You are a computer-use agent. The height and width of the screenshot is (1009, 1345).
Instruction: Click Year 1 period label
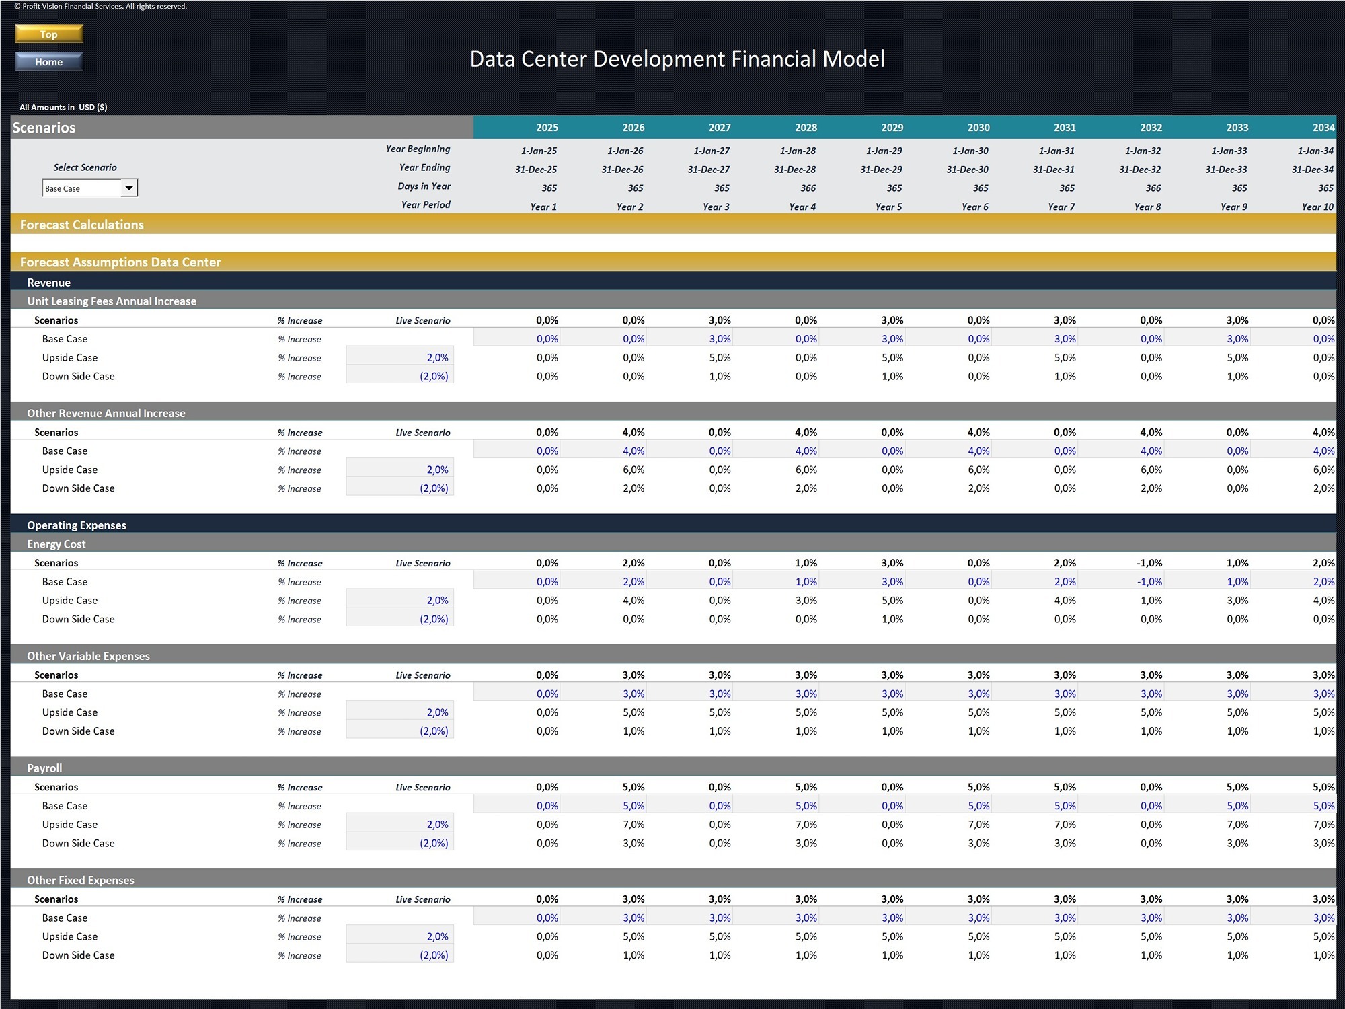(543, 207)
